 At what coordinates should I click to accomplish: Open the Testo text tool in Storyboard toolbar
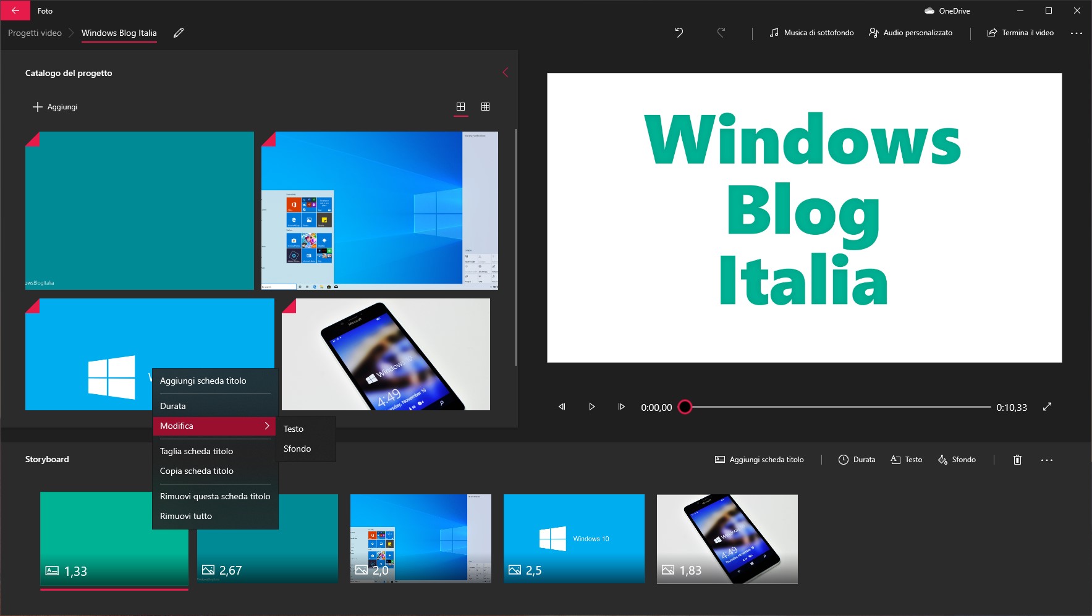[907, 460]
